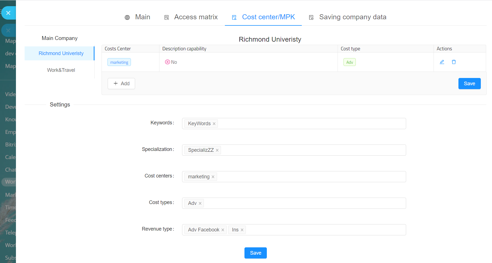Remove the Adv Facebook revenue tag

[x=223, y=230]
